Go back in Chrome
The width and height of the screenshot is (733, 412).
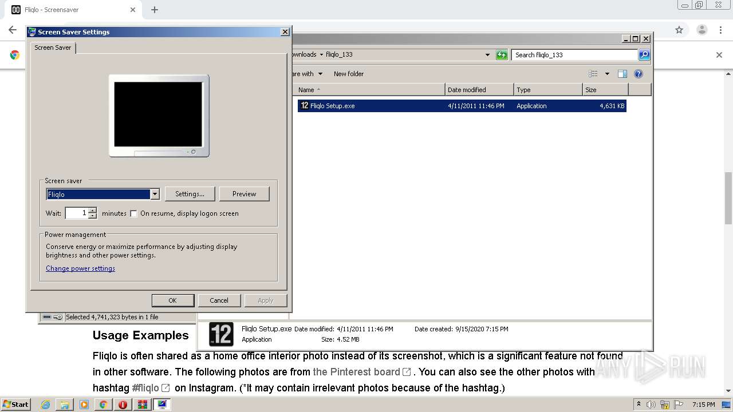[x=13, y=30]
